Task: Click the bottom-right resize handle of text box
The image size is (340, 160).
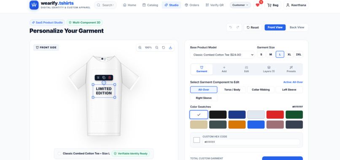Action: pos(115,97)
